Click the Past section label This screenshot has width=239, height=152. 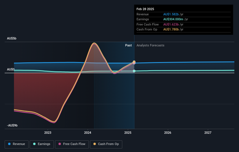tap(128, 45)
